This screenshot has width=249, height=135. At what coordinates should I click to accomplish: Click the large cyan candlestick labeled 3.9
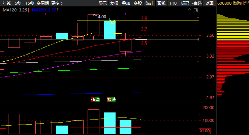tap(110, 30)
